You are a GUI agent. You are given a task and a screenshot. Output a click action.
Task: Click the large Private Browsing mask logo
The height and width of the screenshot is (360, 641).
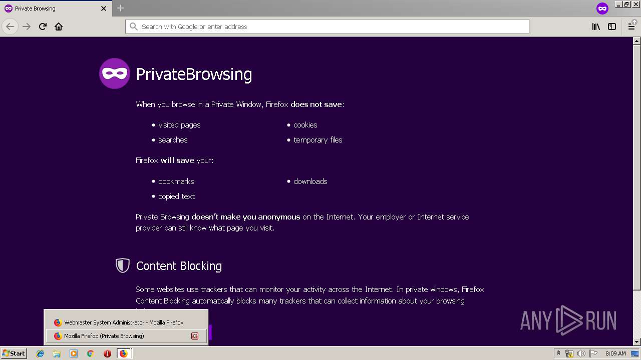pos(115,73)
